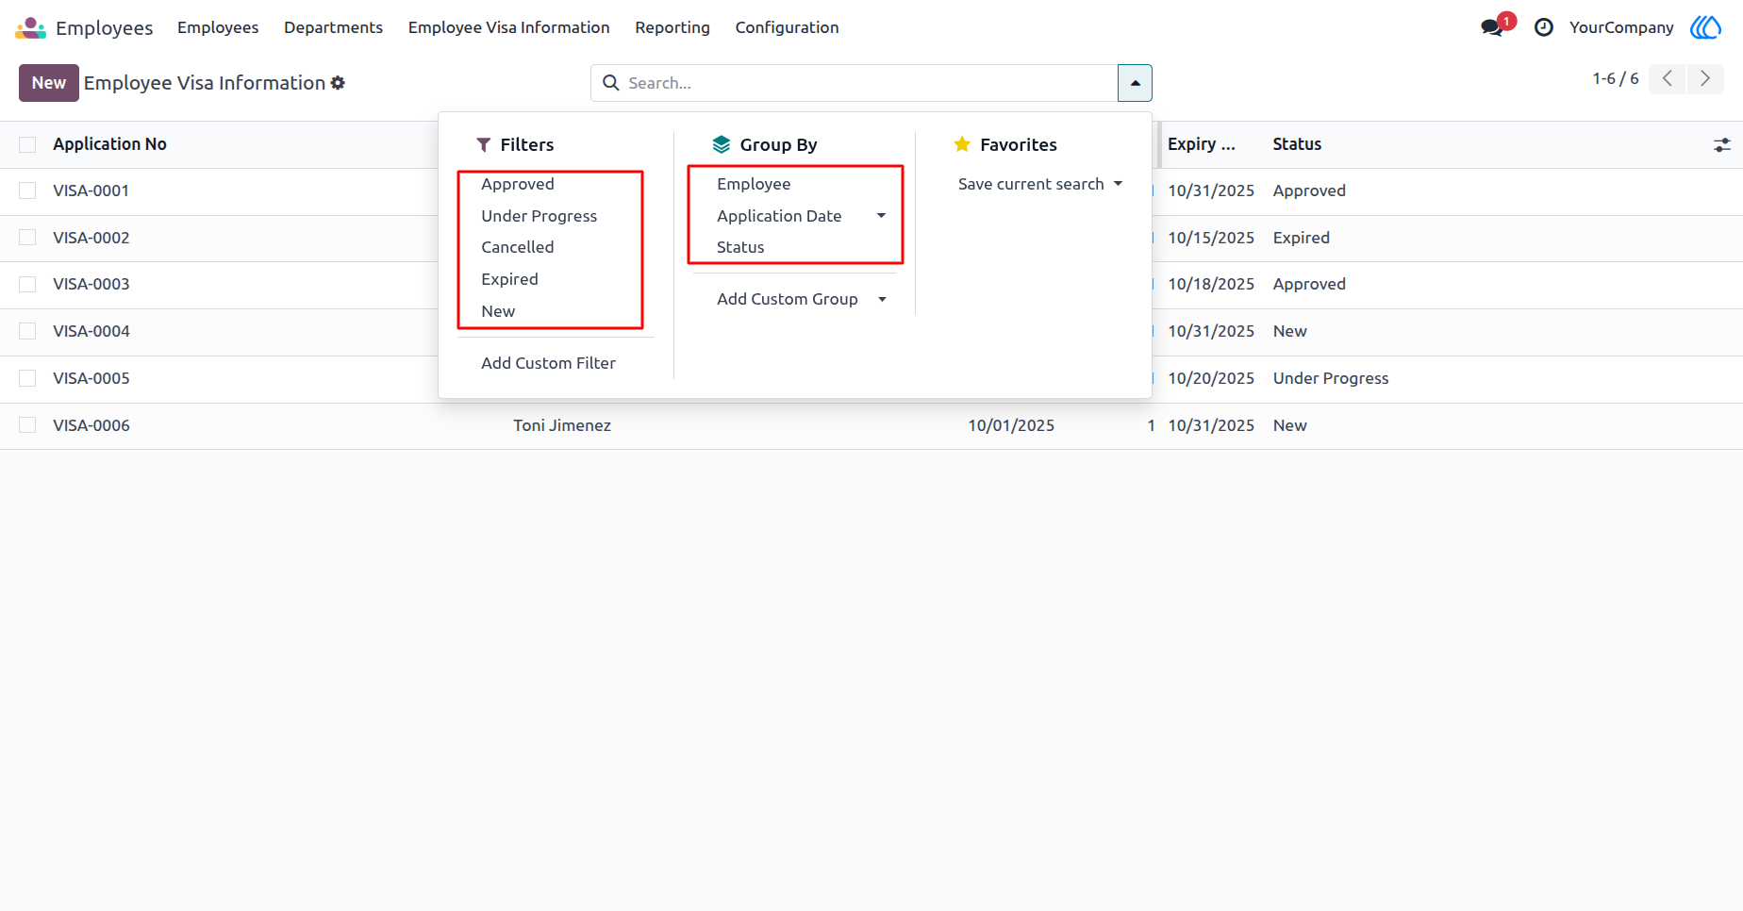Check the box for VISA-0006
The width and height of the screenshot is (1743, 911).
click(x=27, y=425)
